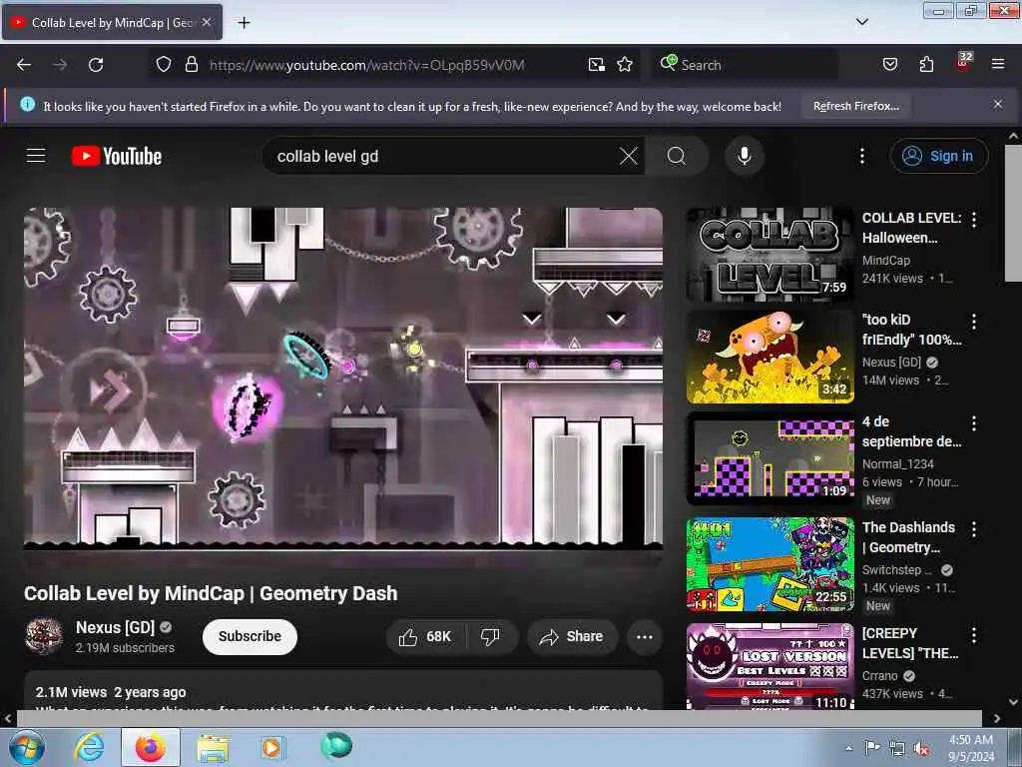The image size is (1022, 767).
Task: Open options for "too kiD friEndly" video
Action: pos(974,322)
